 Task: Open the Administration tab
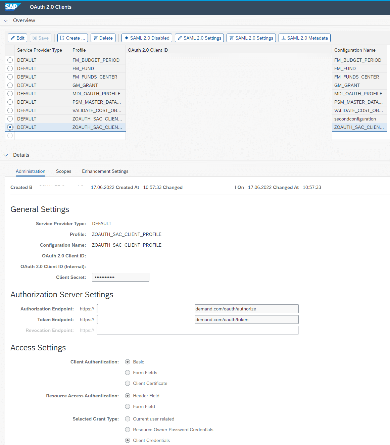(x=31, y=171)
